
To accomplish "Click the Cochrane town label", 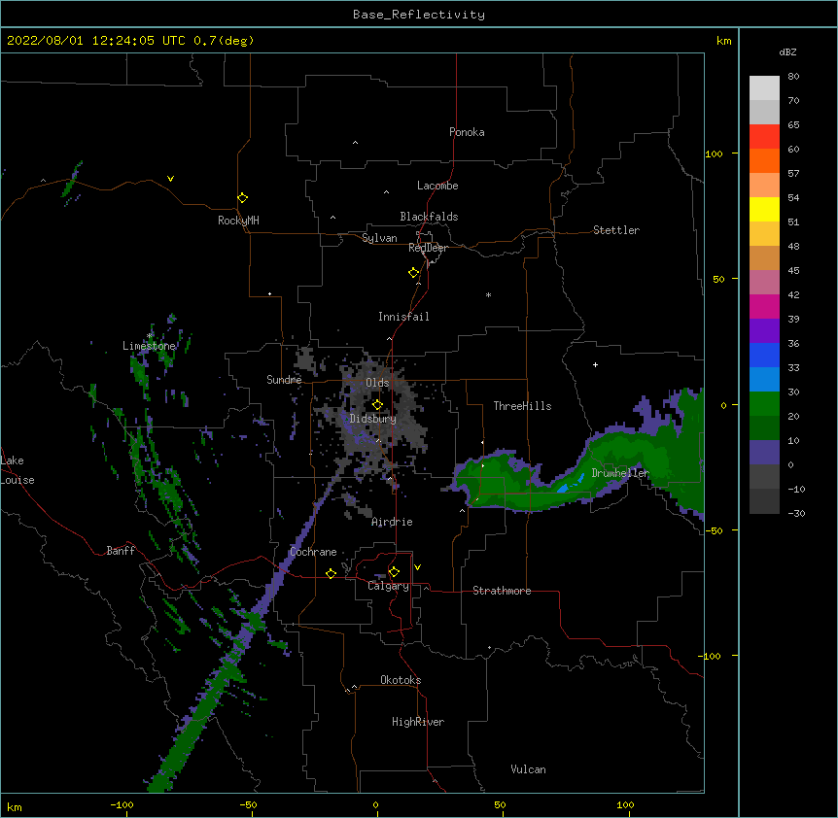I will point(313,552).
